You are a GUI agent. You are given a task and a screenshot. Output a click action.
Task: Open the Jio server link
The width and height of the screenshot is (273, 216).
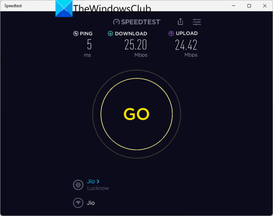(91, 181)
